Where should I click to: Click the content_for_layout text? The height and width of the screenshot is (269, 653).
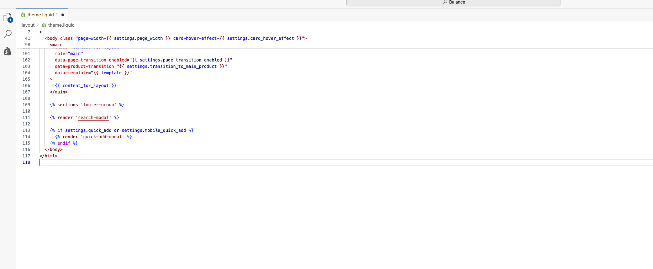point(86,86)
